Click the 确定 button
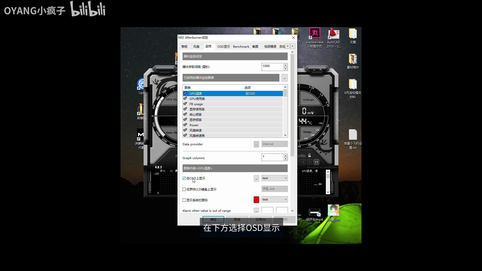 pyautogui.click(x=213, y=220)
